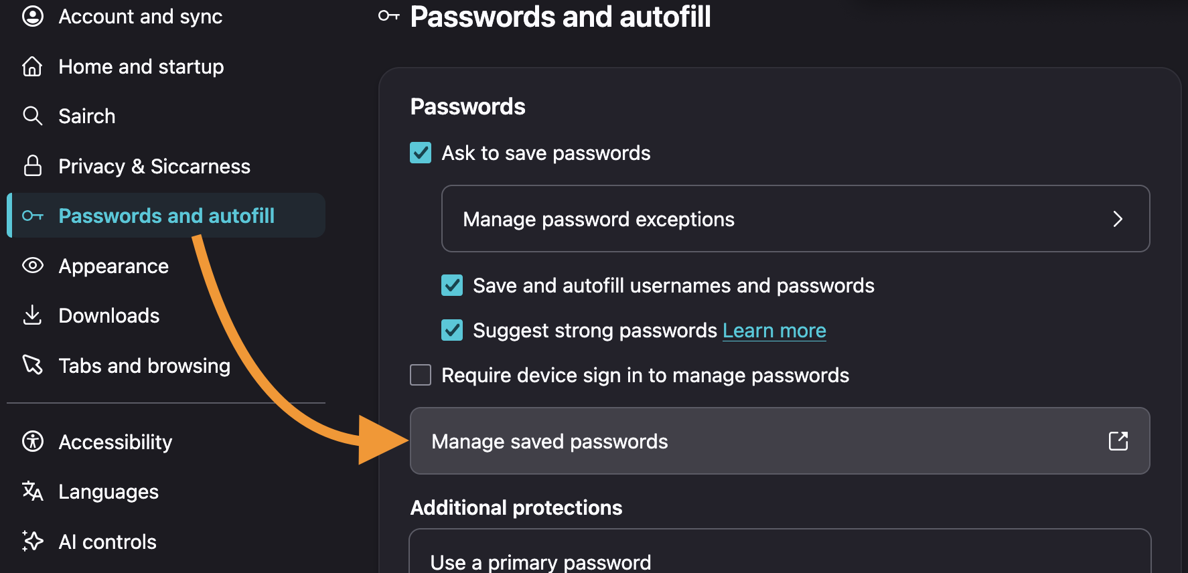This screenshot has width=1188, height=573.
Task: Click the Appearance eye icon
Action: coord(33,266)
